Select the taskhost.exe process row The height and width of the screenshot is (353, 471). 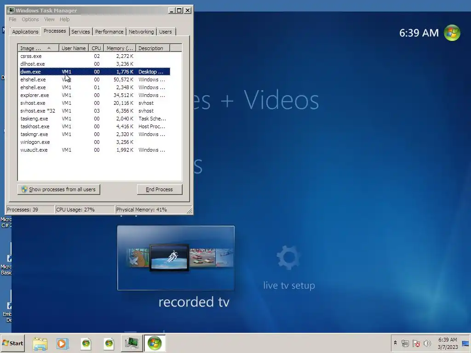tap(95, 126)
